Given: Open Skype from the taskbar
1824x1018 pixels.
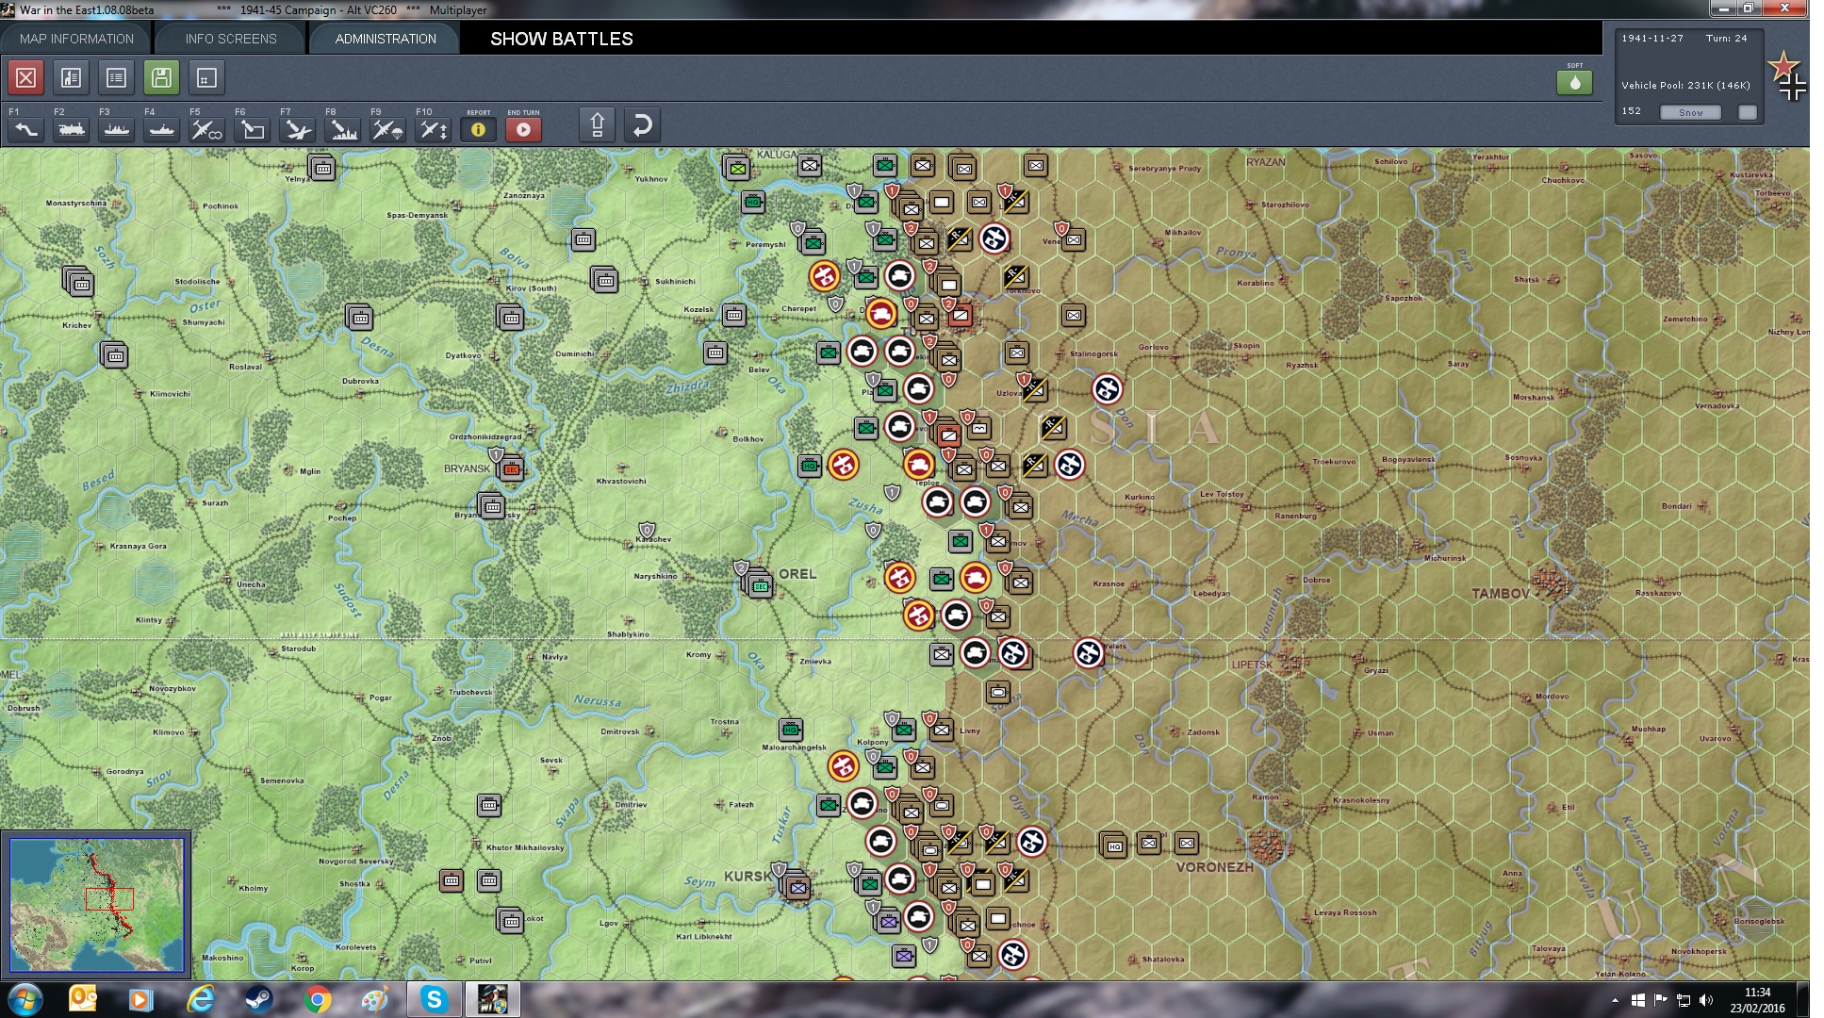Looking at the screenshot, I should click(x=434, y=999).
